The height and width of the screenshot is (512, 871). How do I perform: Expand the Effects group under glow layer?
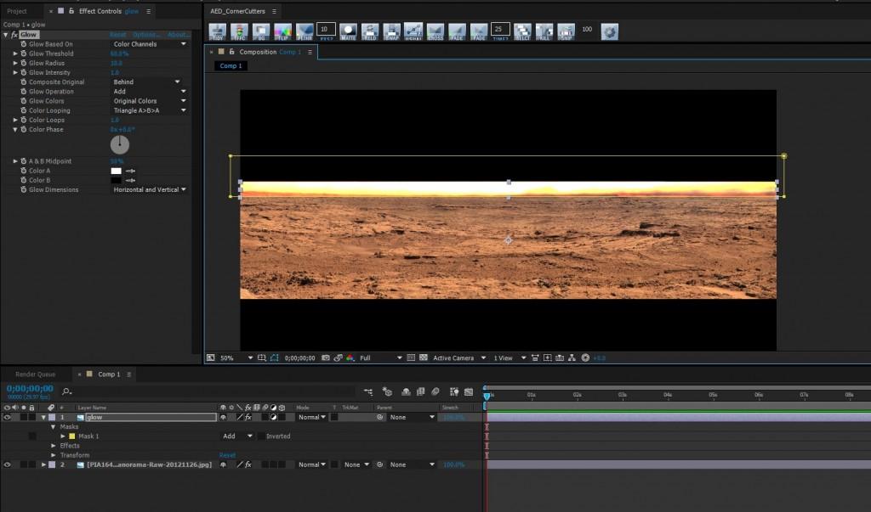coord(54,446)
